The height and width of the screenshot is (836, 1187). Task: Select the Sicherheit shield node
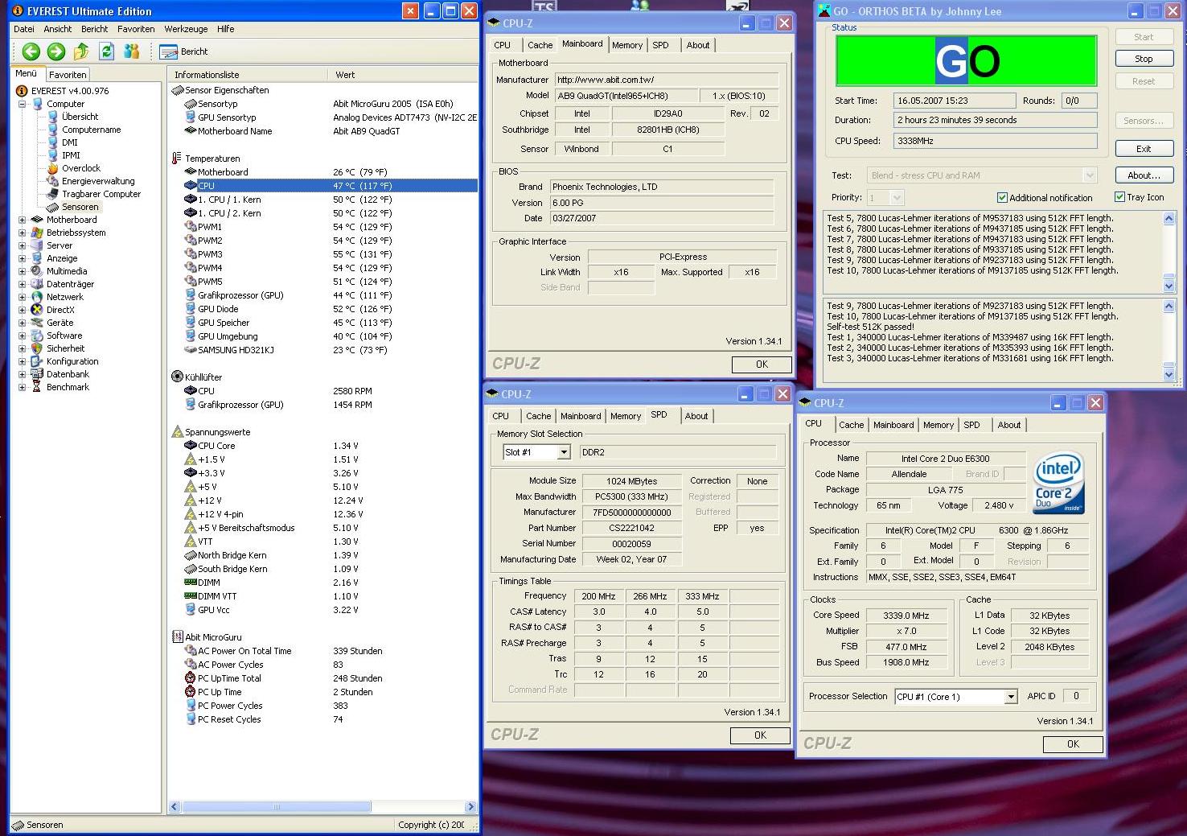click(37, 348)
